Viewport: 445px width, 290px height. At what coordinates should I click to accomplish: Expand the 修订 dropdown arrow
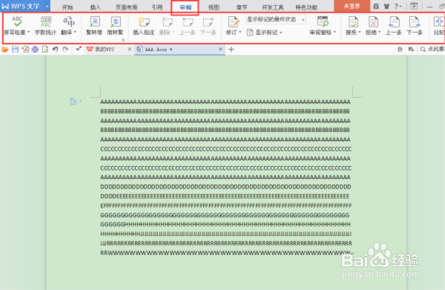pos(240,32)
